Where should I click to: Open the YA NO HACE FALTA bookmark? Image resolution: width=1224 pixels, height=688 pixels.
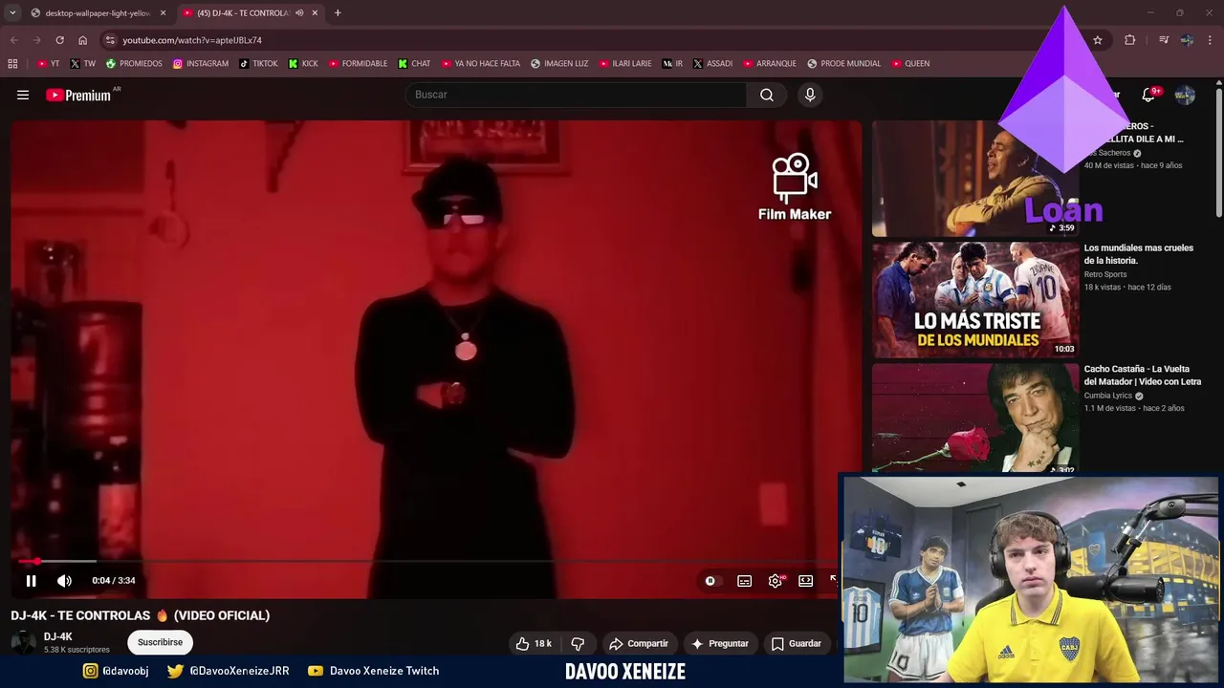tap(481, 64)
